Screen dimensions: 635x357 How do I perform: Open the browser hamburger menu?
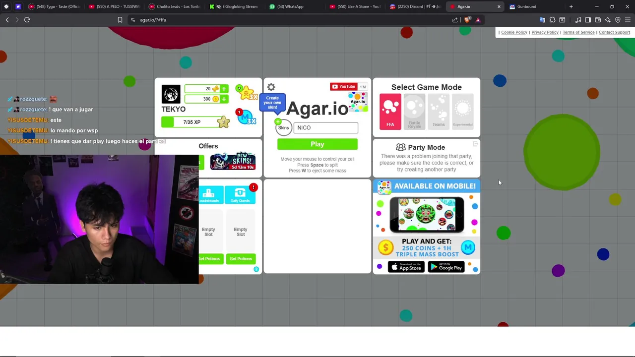tap(628, 20)
